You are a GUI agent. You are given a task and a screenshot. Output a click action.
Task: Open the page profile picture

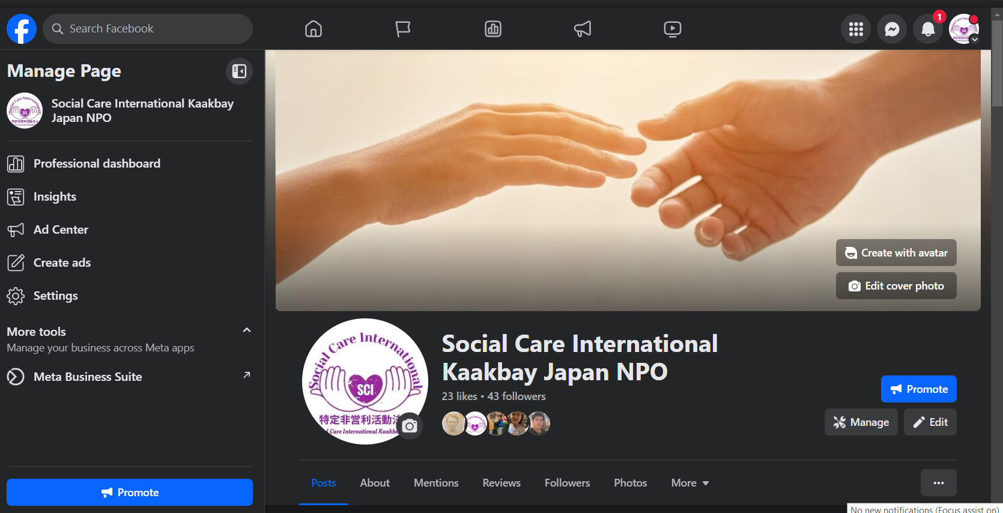point(365,381)
